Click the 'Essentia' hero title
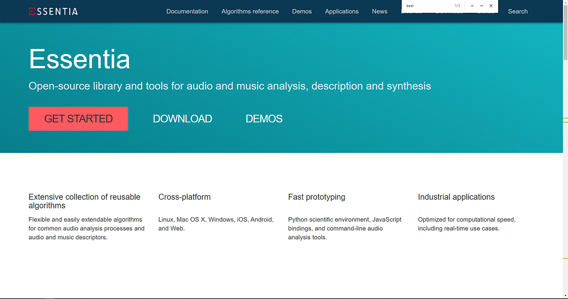Screen dimensions: 568x299 click(80, 59)
